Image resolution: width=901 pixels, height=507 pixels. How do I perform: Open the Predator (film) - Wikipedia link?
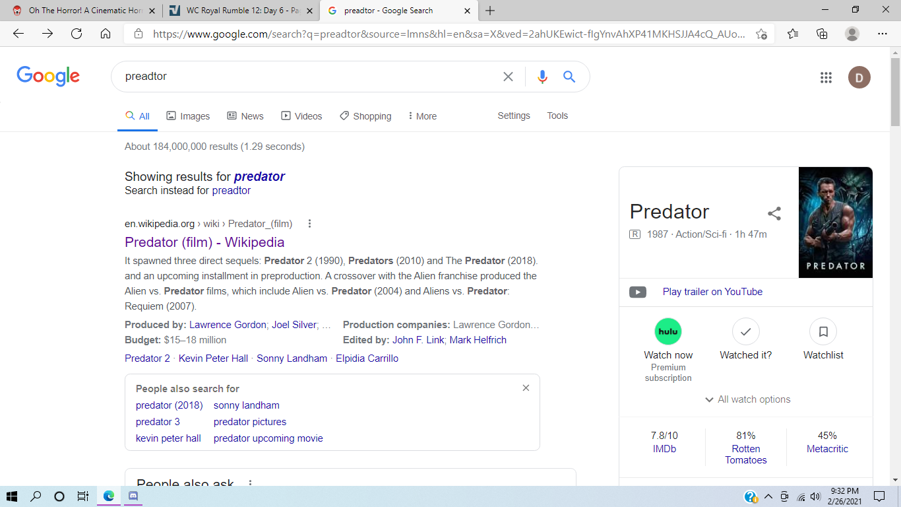tap(204, 242)
